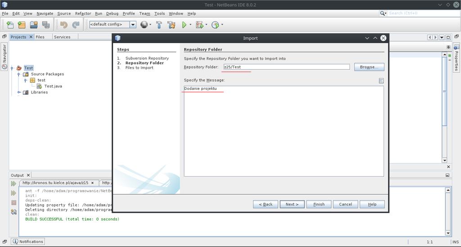Open the editor tabs list dropdown
The image size is (461, 247).
(x=442, y=37)
